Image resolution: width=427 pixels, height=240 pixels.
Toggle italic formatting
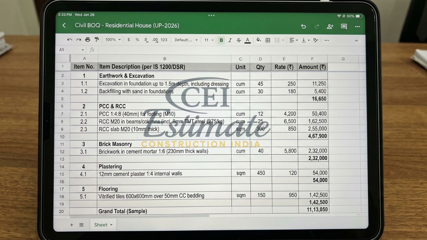click(230, 40)
